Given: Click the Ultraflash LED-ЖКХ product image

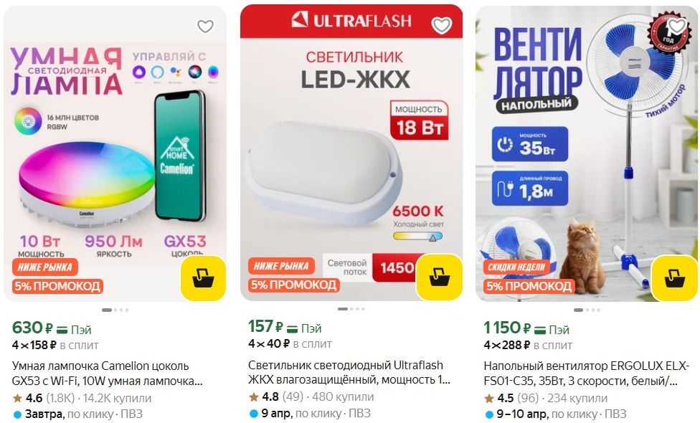Looking at the screenshot, I should (x=351, y=153).
